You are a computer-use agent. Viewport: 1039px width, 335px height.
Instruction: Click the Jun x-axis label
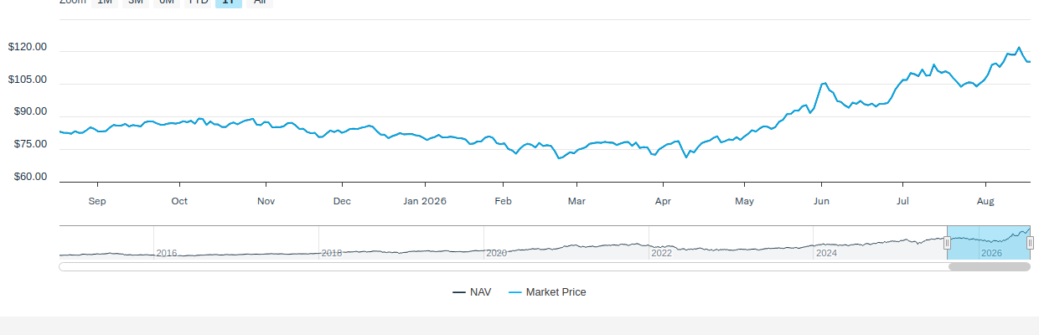(x=821, y=201)
